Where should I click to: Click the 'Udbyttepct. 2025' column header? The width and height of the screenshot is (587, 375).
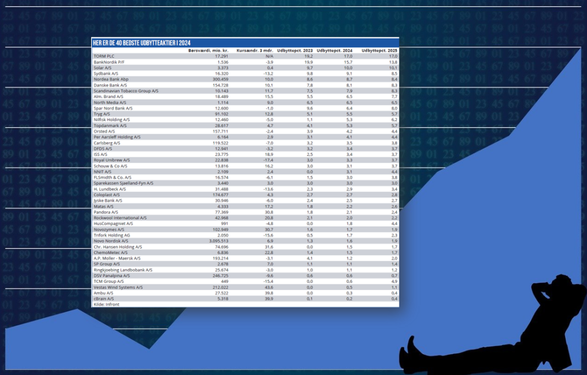380,50
